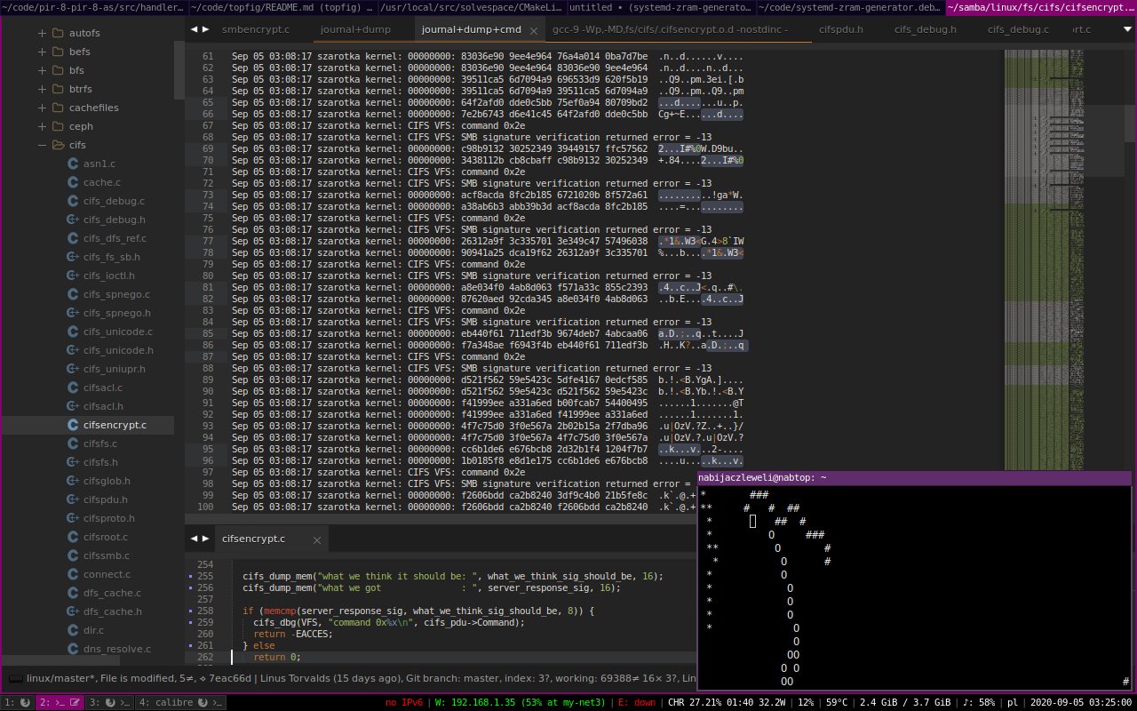Close the journal+dump+cmd tab
This screenshot has height=711, width=1137.
[533, 30]
